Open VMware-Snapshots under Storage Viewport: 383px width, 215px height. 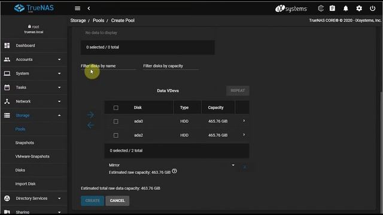(32, 156)
